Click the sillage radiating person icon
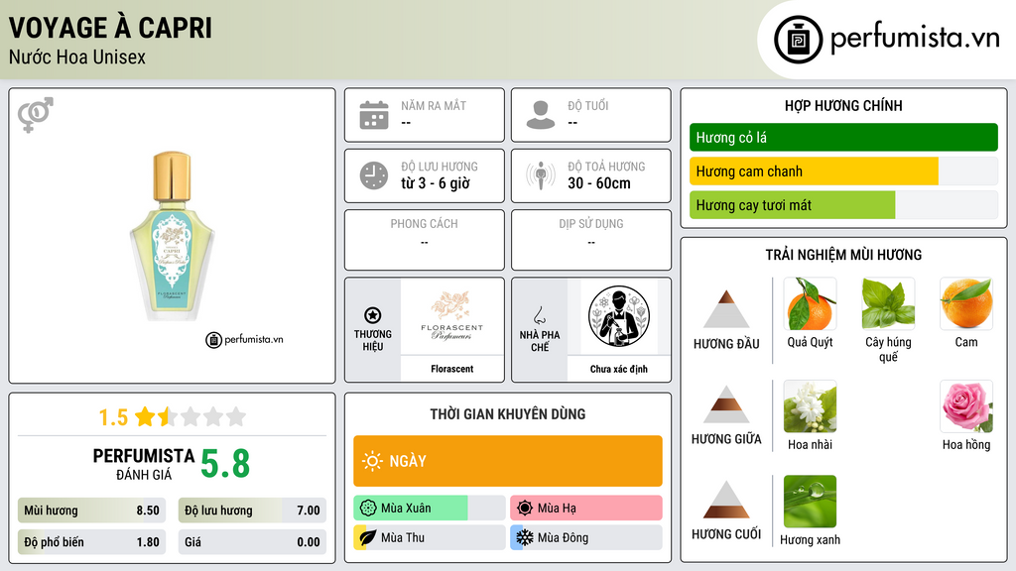Viewport: 1016px width, 571px height. (x=541, y=175)
